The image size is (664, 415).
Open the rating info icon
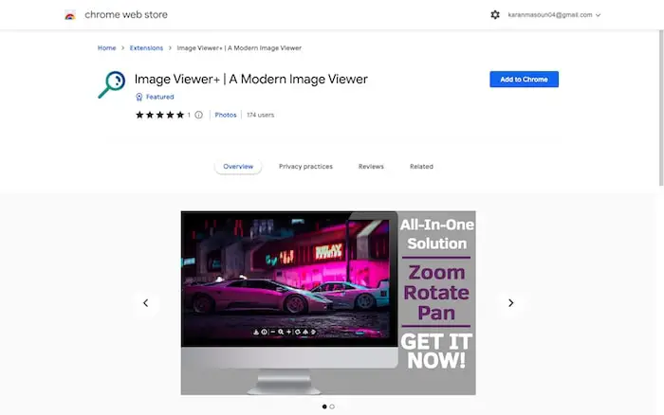198,115
